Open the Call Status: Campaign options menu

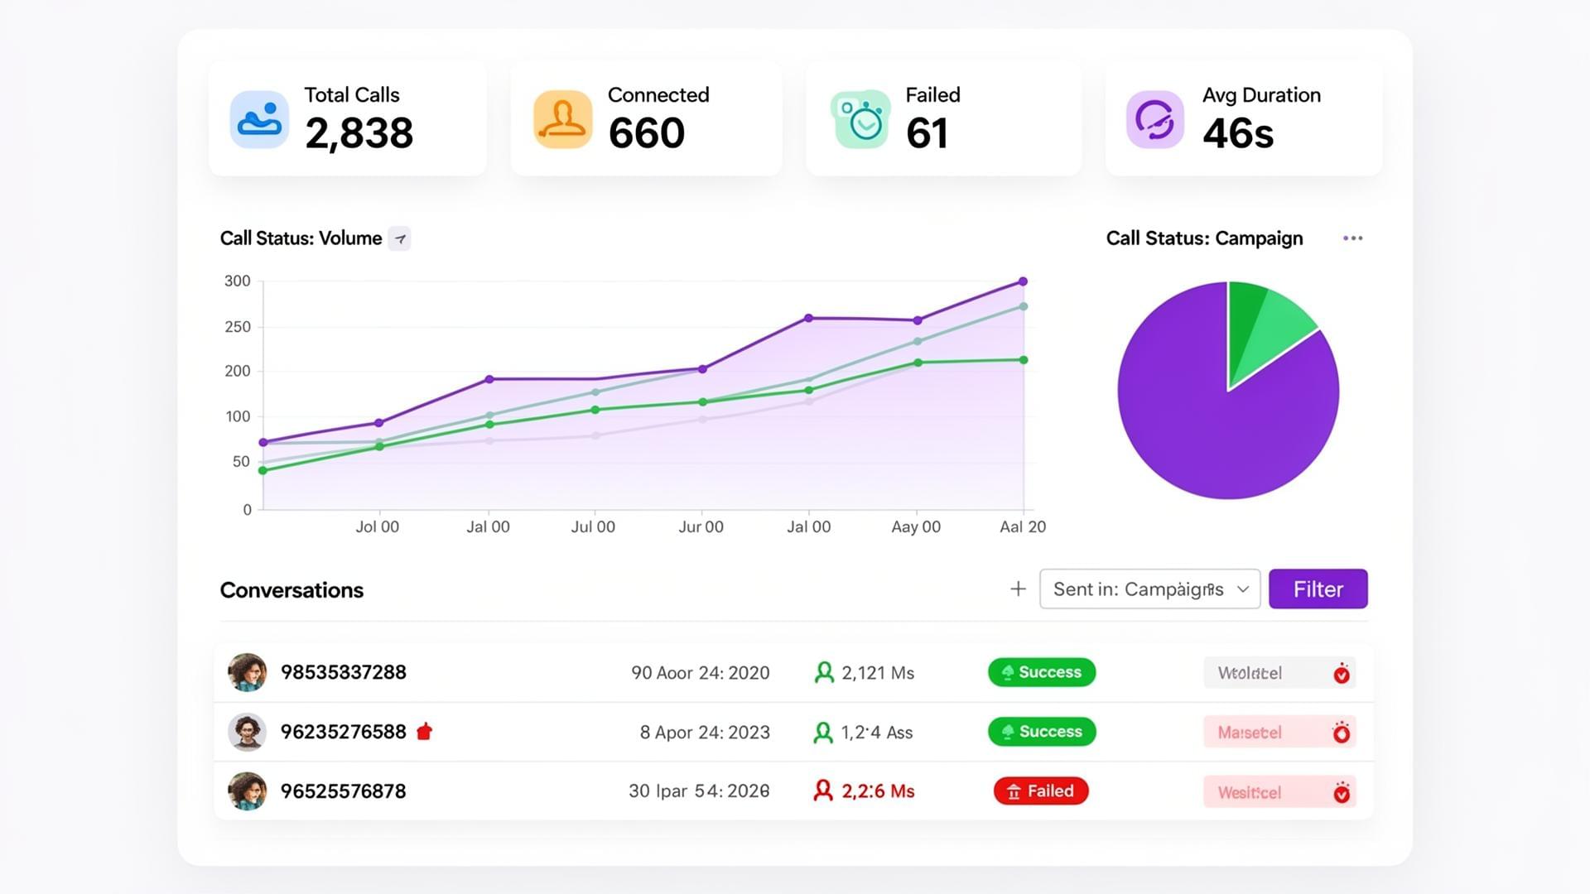1353,238
